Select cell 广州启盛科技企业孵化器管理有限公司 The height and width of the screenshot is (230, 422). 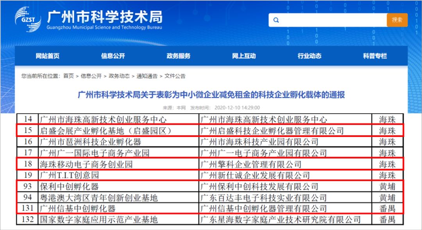point(285,130)
